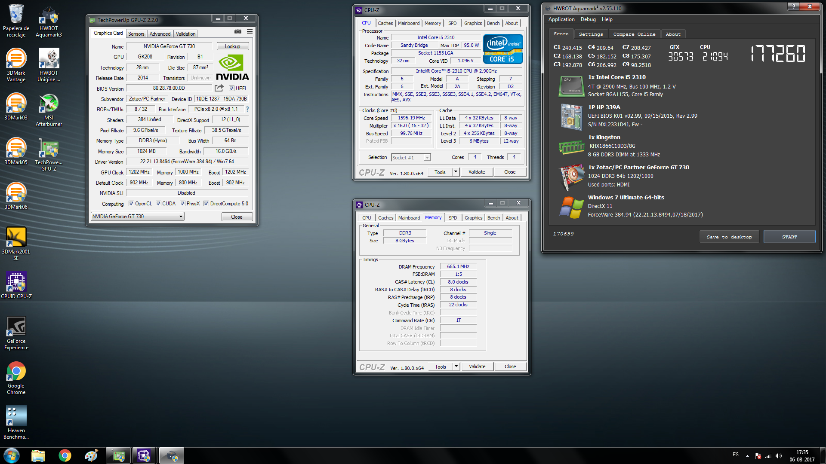The width and height of the screenshot is (826, 464).
Task: Open the Compare Online tab in Aquamark
Action: pyautogui.click(x=634, y=34)
